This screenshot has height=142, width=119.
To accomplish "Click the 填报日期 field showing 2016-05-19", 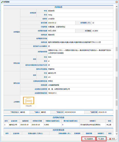I will 105,112.
